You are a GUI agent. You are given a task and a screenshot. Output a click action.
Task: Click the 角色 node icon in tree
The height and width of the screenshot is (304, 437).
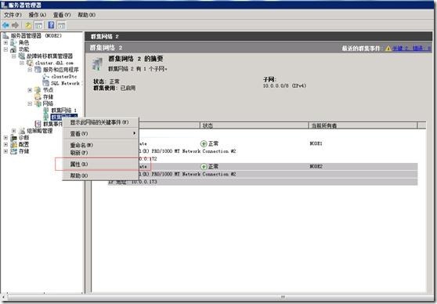click(x=13, y=42)
